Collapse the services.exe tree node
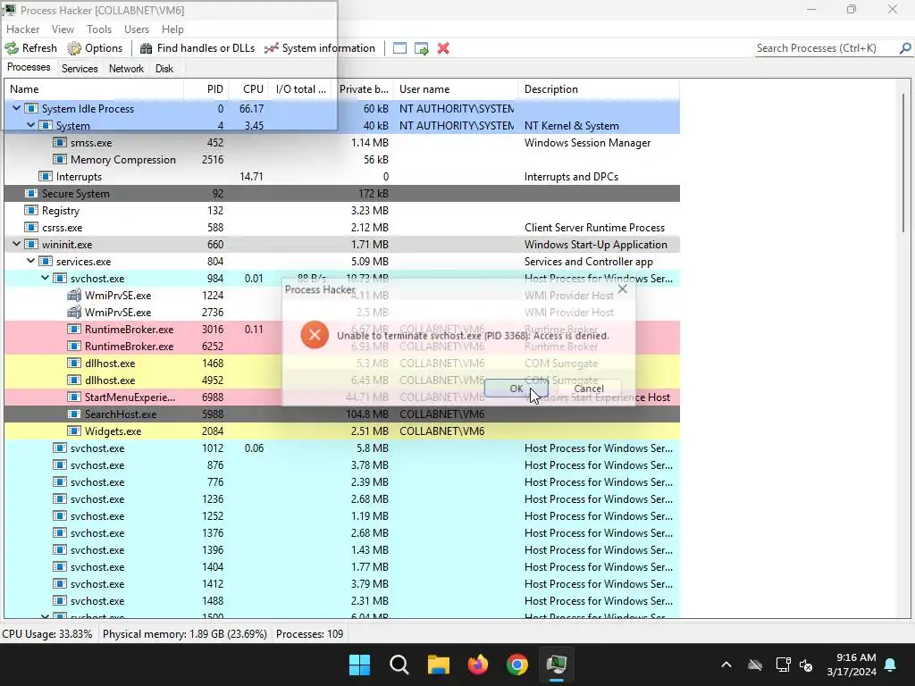Image resolution: width=915 pixels, height=686 pixels. [x=31, y=261]
